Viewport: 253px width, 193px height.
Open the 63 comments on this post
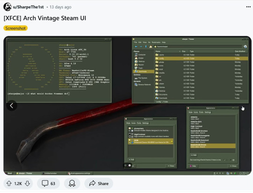(48, 183)
